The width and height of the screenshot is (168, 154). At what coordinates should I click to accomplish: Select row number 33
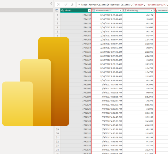pyautogui.click(x=57, y=145)
